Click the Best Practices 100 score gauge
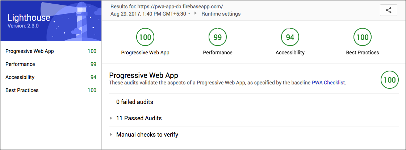 coord(363,37)
